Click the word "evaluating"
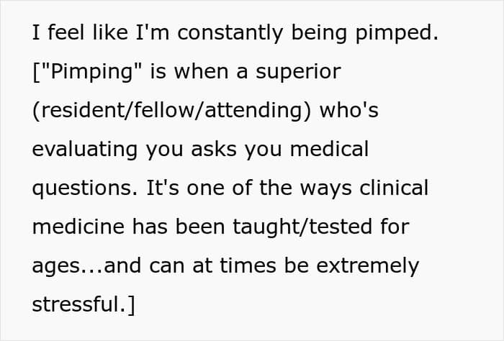The width and height of the screenshot is (504, 341). tap(85, 150)
